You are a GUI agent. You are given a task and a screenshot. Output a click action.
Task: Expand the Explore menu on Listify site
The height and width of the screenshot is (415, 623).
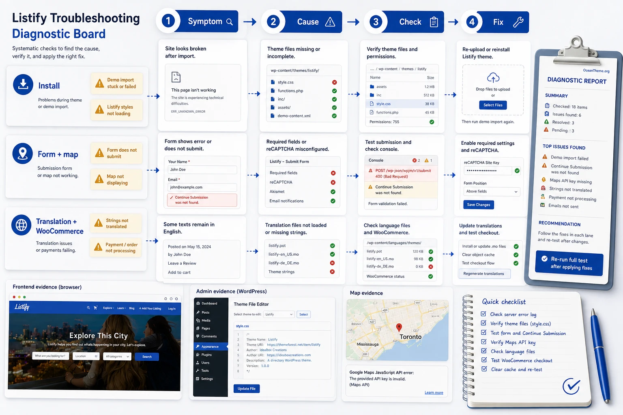click(108, 308)
